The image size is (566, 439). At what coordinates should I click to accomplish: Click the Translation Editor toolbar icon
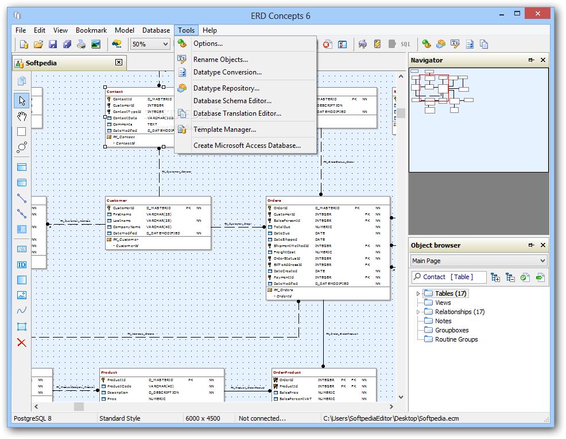tap(484, 44)
